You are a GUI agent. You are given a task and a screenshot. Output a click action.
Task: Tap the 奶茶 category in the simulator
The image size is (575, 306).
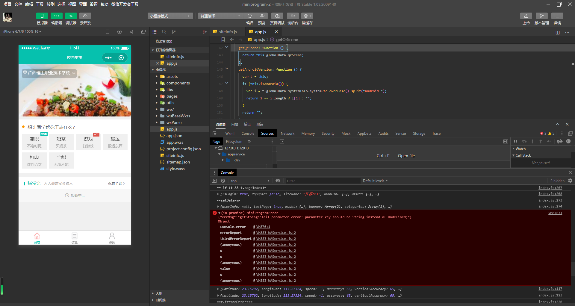click(x=61, y=142)
